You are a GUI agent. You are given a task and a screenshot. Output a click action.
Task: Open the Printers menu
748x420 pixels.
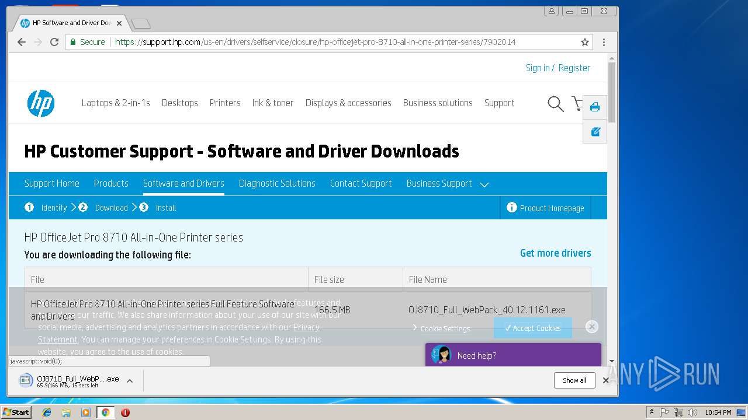[225, 103]
